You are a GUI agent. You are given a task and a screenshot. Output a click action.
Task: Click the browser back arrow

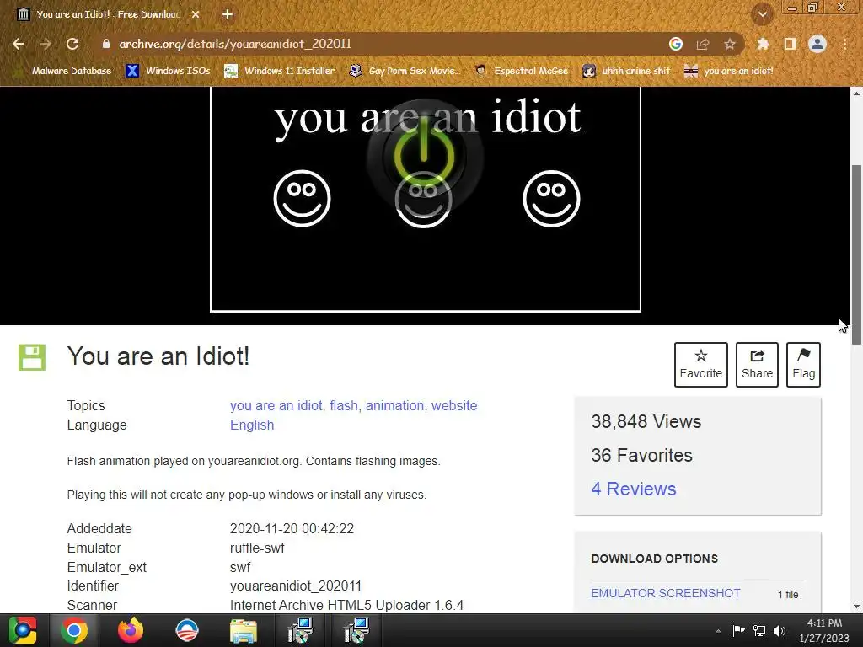[19, 44]
